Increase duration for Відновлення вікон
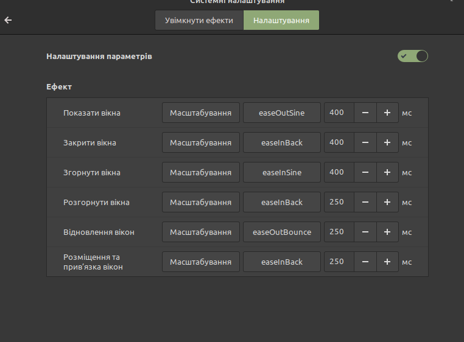The height and width of the screenshot is (342, 464). (x=387, y=232)
